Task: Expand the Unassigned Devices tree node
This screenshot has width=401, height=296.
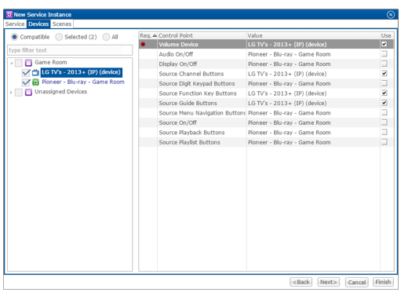Action: (11, 92)
